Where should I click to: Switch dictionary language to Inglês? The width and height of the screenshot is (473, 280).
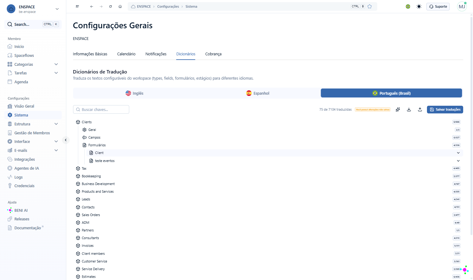pyautogui.click(x=134, y=93)
